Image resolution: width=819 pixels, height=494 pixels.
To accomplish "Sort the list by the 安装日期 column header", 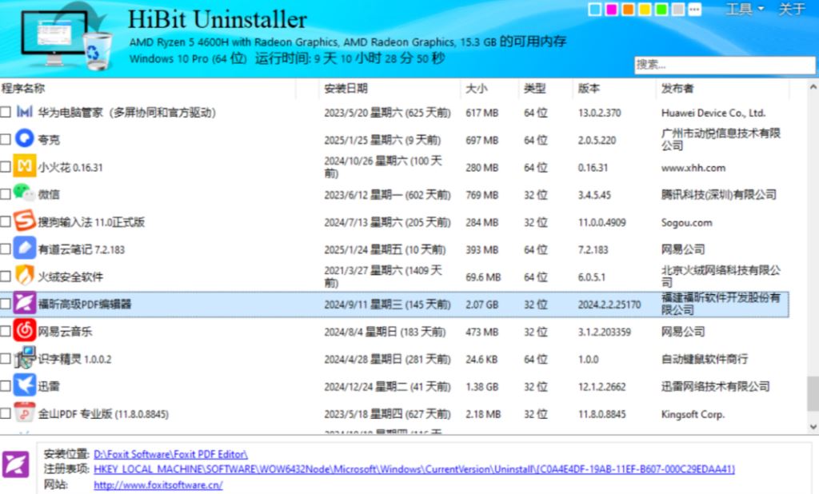I will click(x=346, y=88).
